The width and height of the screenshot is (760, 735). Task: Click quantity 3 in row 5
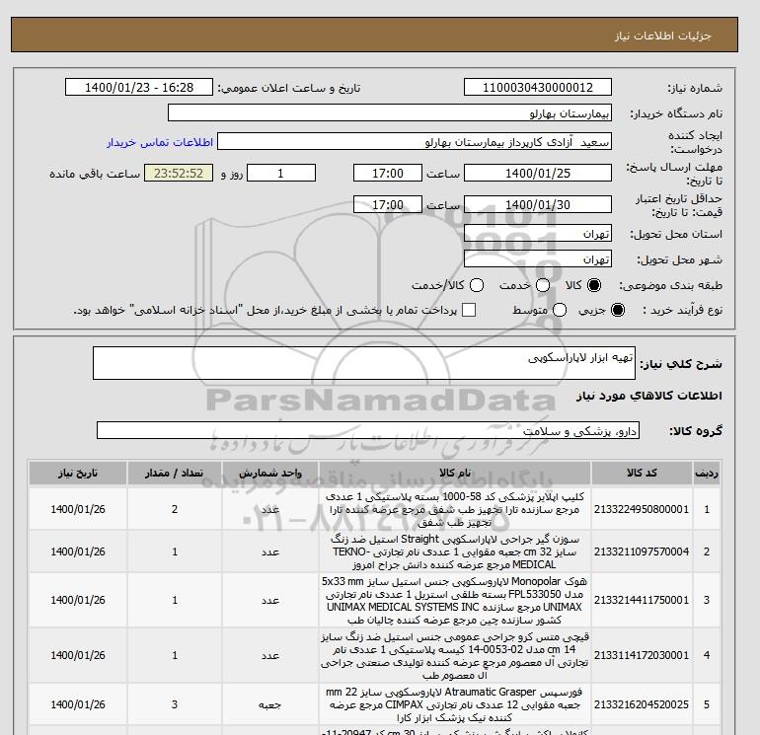(175, 704)
